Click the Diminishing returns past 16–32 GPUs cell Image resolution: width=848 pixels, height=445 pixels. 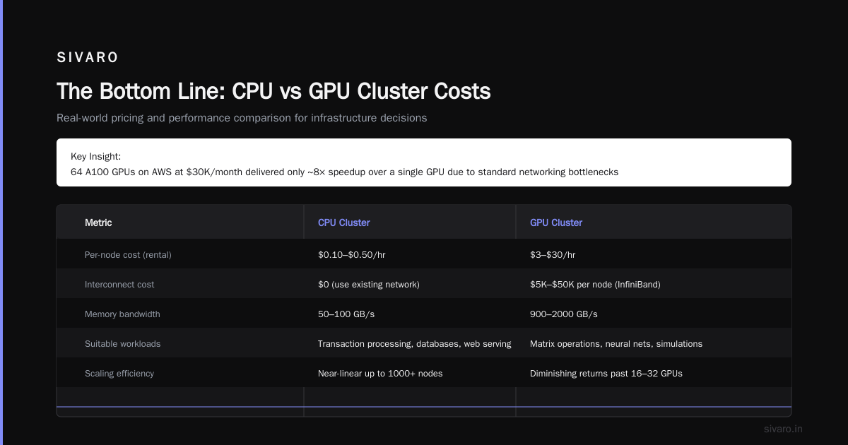tap(606, 373)
